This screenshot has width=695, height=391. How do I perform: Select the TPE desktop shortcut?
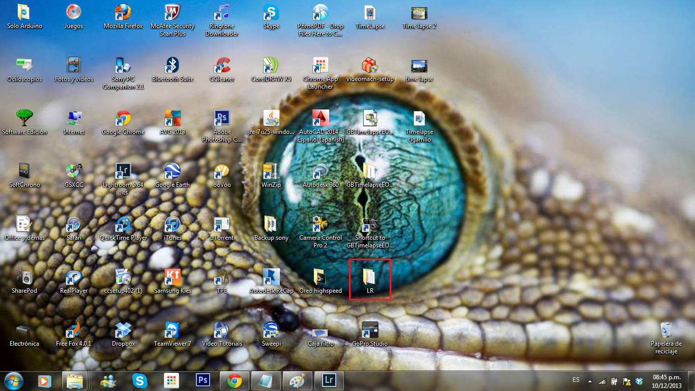pyautogui.click(x=222, y=282)
